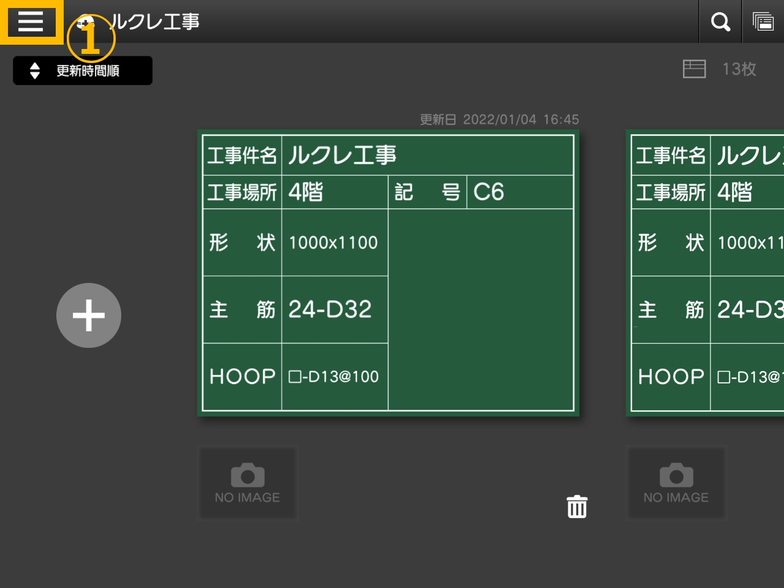
Task: Click the 13枚 count label
Action: pyautogui.click(x=739, y=69)
